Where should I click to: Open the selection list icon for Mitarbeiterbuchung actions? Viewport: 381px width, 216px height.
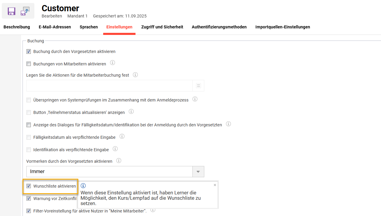coord(198,86)
